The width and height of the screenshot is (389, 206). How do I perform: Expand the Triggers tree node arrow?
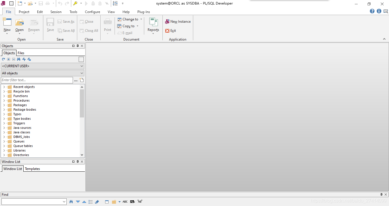4,123
